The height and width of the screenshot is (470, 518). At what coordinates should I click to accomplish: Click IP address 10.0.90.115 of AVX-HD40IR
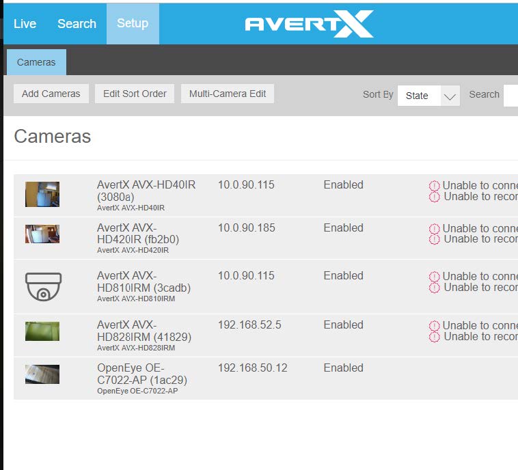point(246,184)
